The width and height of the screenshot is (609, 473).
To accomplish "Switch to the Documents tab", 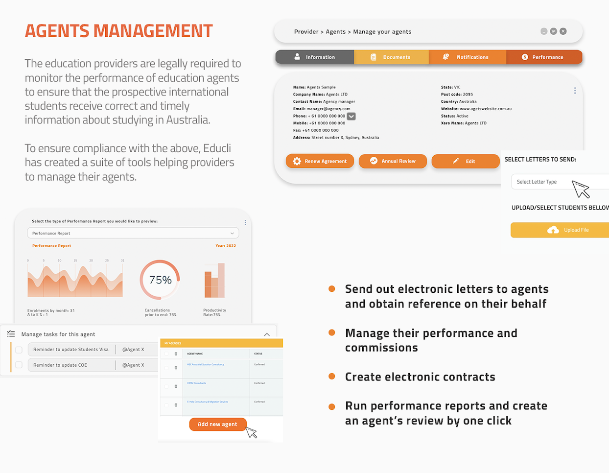I will (391, 57).
